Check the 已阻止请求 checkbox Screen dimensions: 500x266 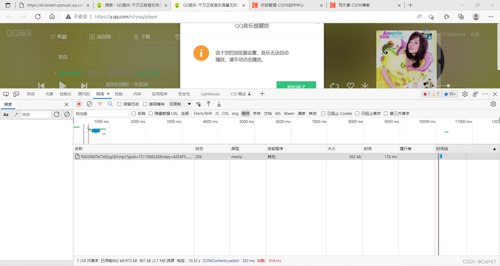pyautogui.click(x=357, y=113)
